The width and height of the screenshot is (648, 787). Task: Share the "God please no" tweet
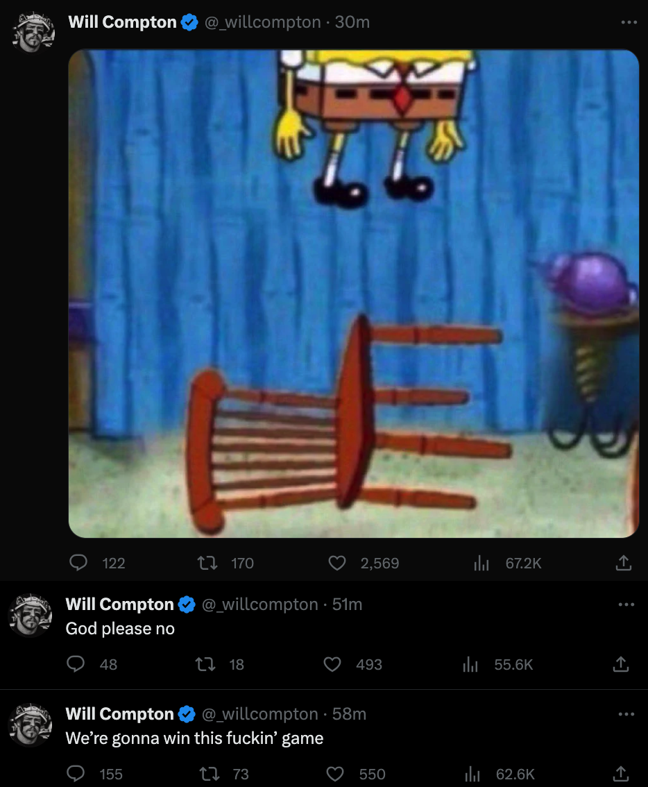[x=621, y=665]
